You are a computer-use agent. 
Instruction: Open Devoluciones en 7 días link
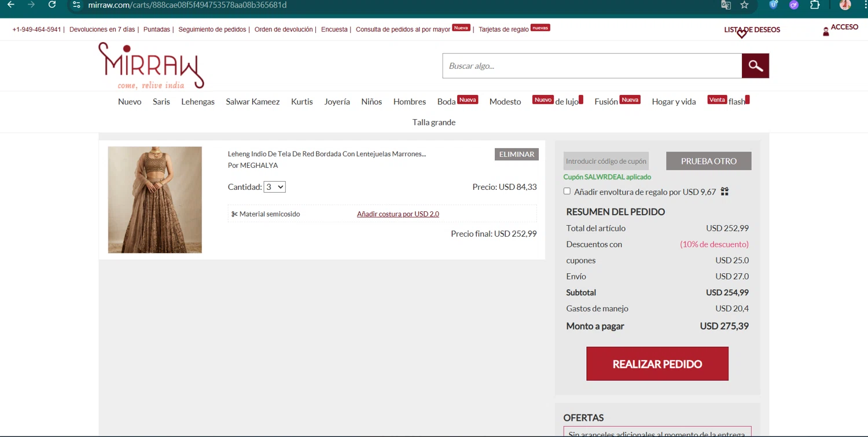tap(102, 30)
